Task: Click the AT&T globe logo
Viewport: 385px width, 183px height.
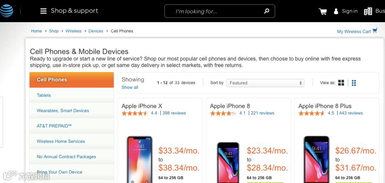Action: 6,10
